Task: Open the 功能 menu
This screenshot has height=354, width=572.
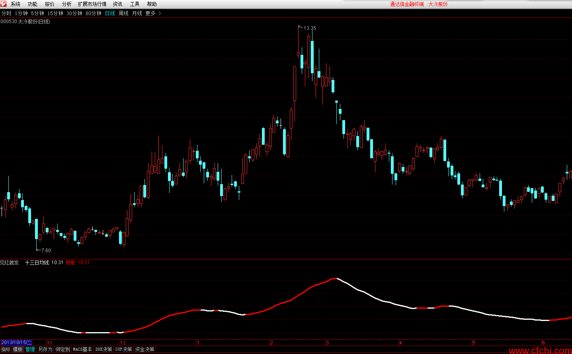Action: [33, 4]
